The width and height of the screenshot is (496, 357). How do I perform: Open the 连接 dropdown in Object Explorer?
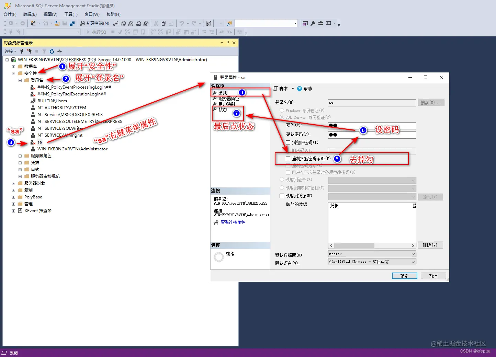coord(10,51)
